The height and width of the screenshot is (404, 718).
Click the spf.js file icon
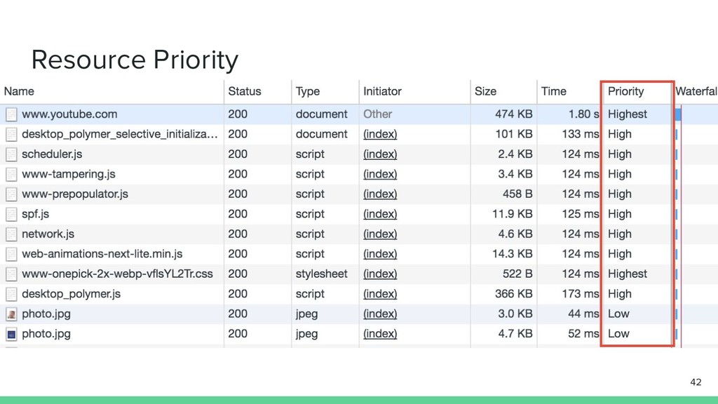pyautogui.click(x=11, y=214)
